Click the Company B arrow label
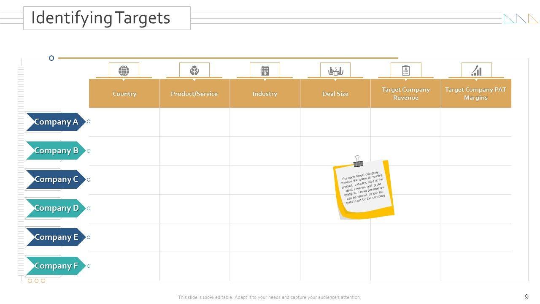The width and height of the screenshot is (540, 304). coord(56,151)
